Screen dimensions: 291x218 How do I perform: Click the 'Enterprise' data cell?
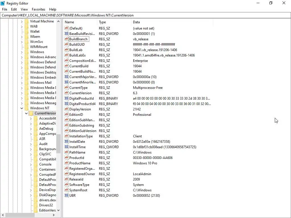pyautogui.click(x=140, y=61)
